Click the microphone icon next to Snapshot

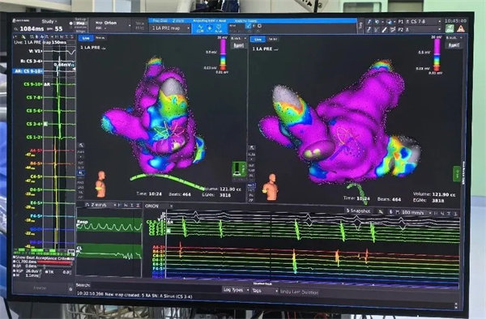tap(391, 212)
